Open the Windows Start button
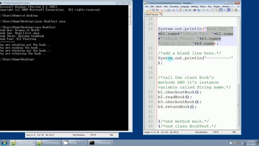This screenshot has width=259, height=146. [4, 143]
